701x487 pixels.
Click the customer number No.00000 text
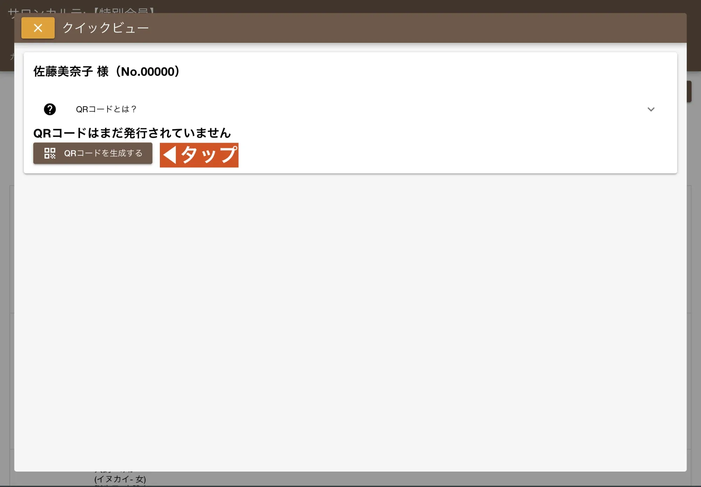(147, 71)
